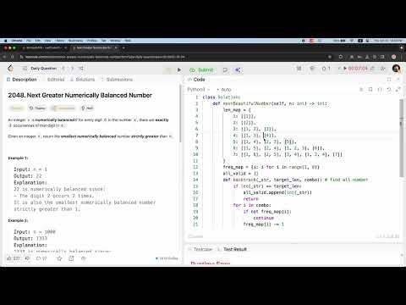Switch to the Test Result tab
The height and width of the screenshot is (305, 406).
click(x=233, y=249)
